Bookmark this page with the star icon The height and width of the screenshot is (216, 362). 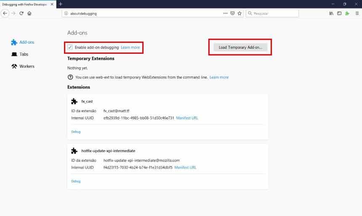click(240, 13)
